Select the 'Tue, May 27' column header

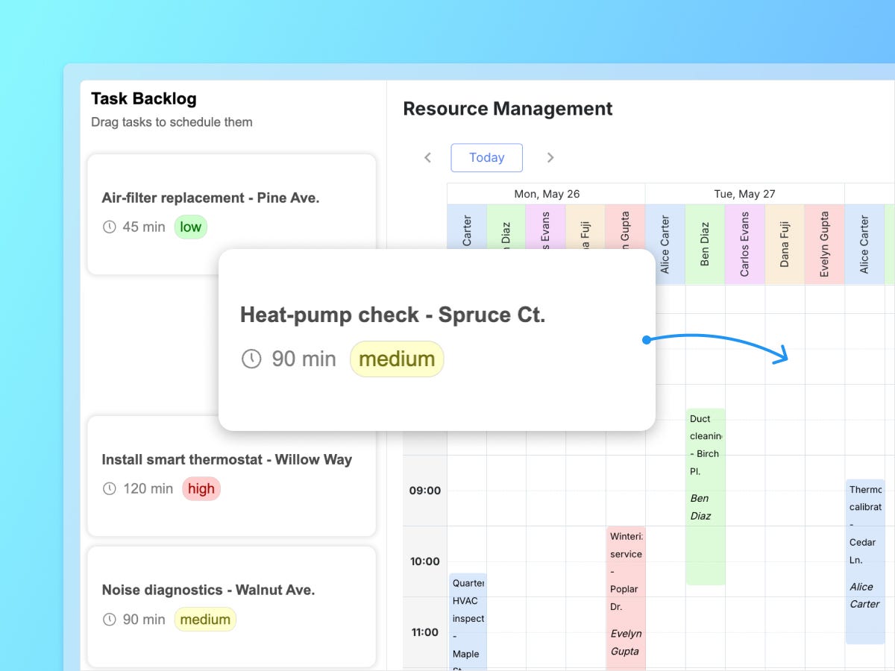pos(744,193)
